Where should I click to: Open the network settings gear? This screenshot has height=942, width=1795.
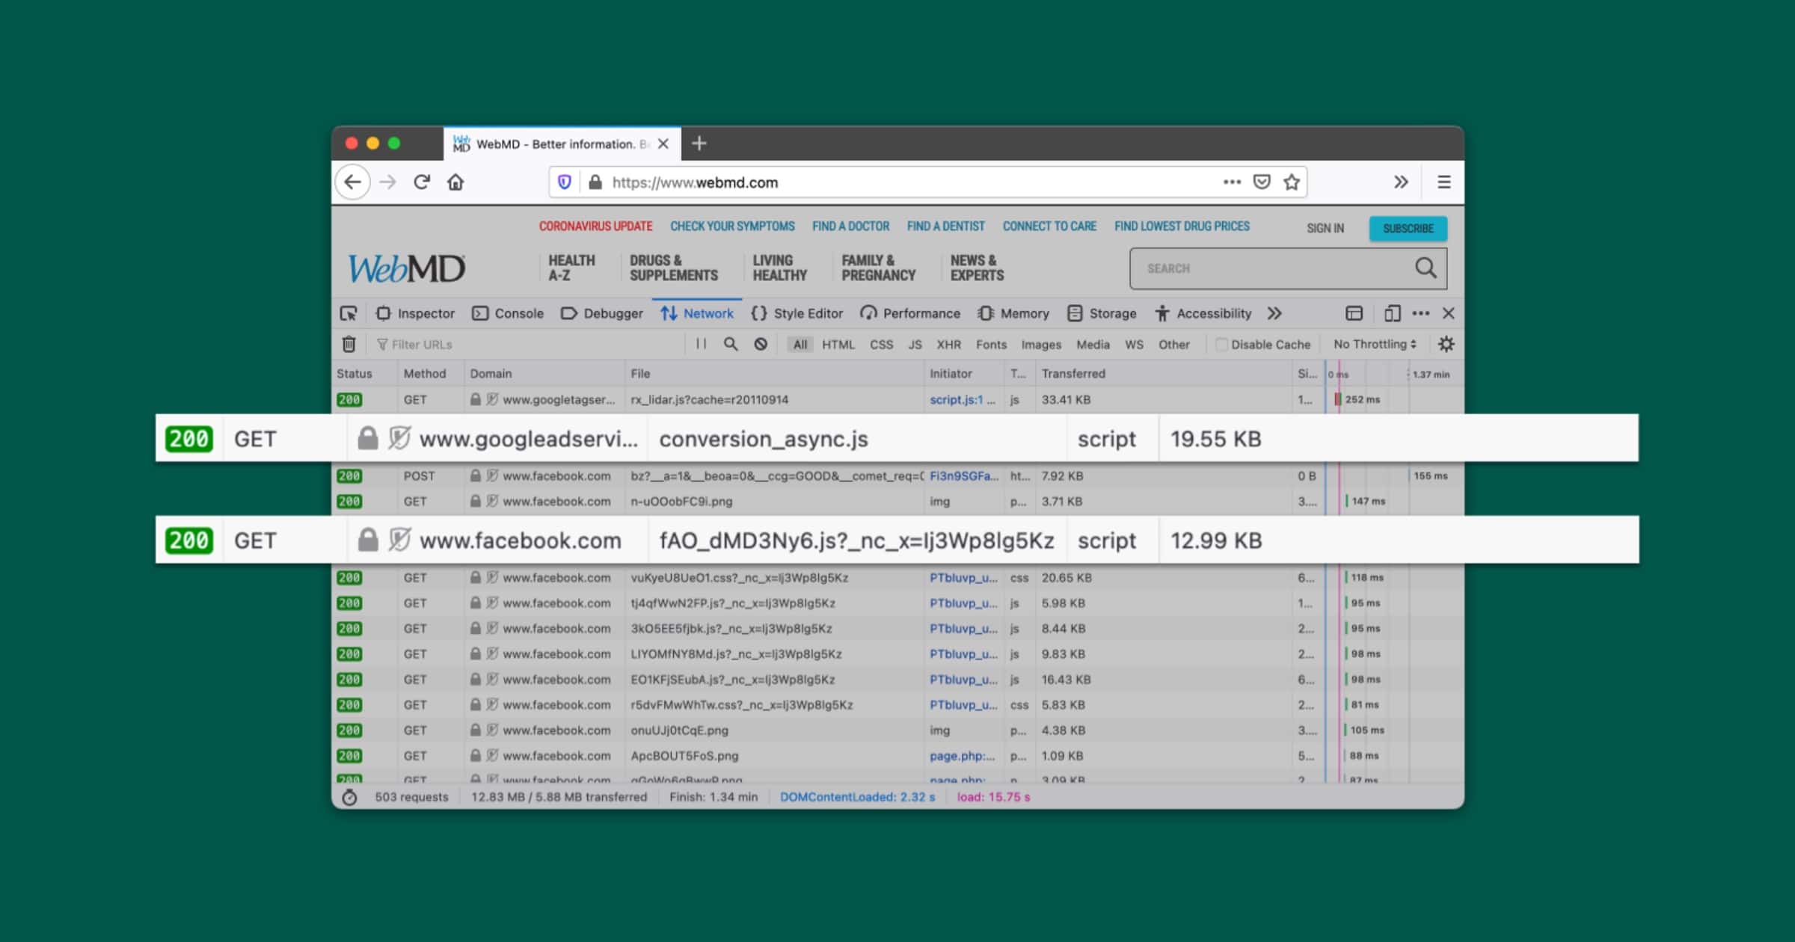coord(1446,344)
